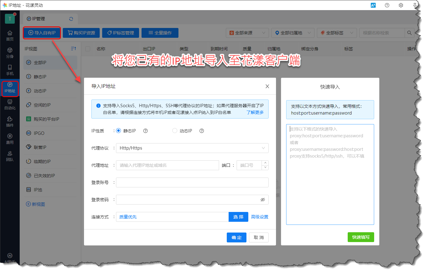Click the 质量优先 connection method field
Screen dimensions: 428x274
point(172,217)
